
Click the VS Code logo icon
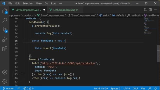point(3,3)
